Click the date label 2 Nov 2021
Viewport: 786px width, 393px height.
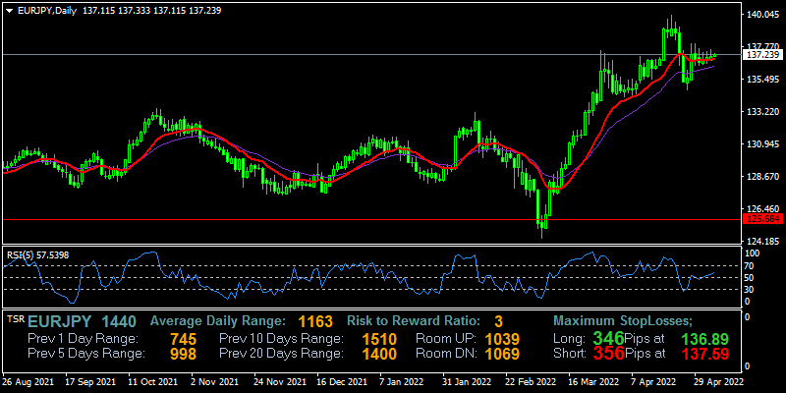click(x=215, y=383)
